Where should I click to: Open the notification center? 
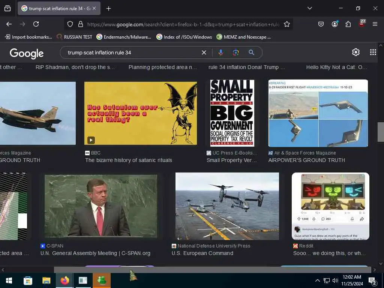click(x=372, y=281)
